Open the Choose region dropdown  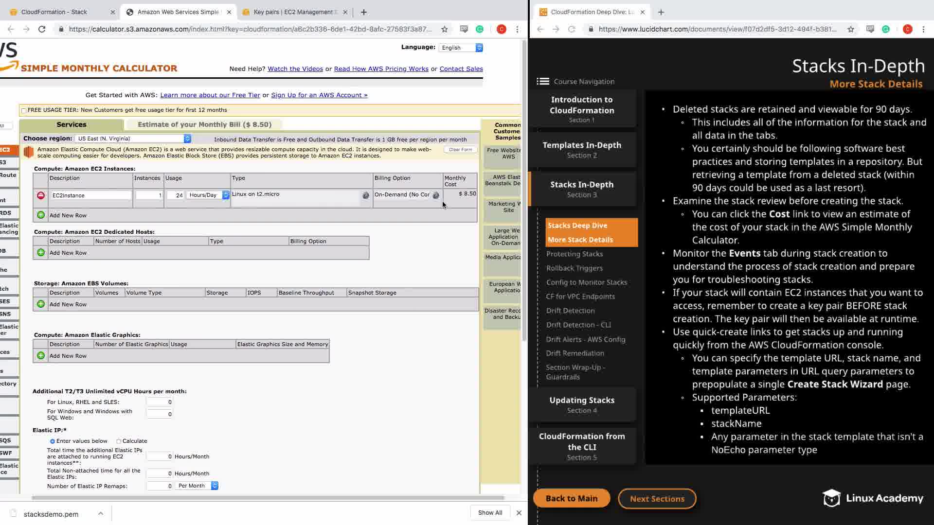click(x=133, y=139)
